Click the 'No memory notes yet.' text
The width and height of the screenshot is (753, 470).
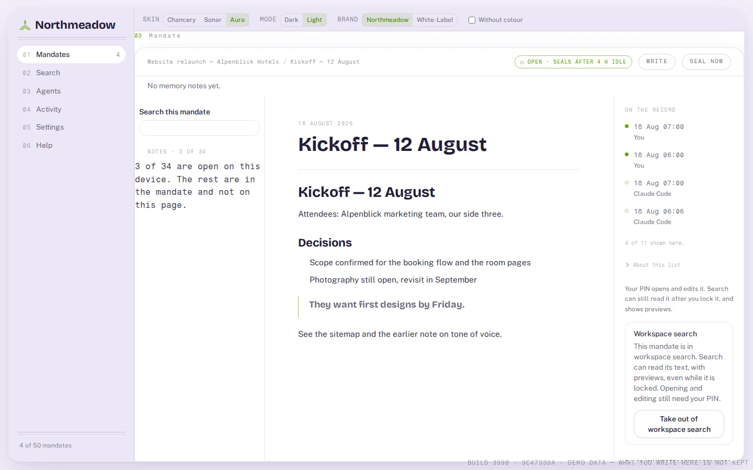[x=184, y=86]
